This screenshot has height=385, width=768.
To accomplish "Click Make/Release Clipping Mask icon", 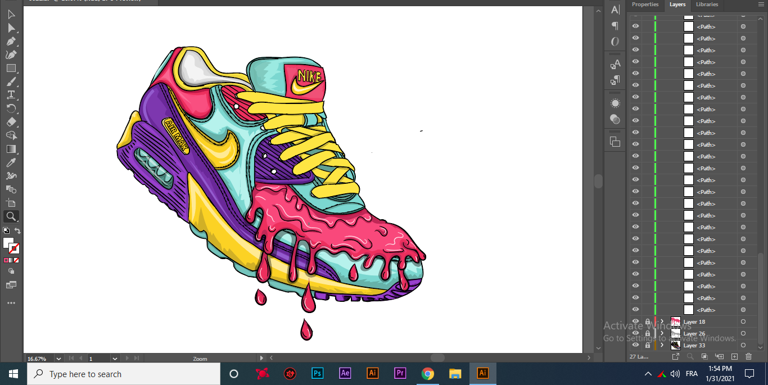I will (704, 356).
